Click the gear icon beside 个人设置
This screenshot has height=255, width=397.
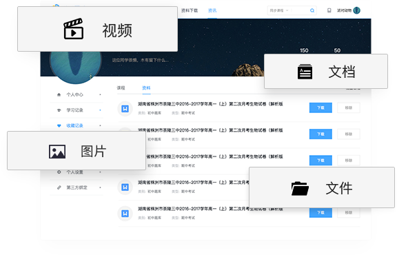(59, 172)
